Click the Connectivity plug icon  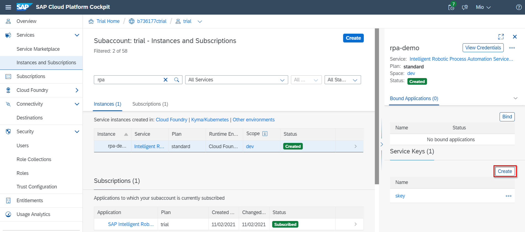pyautogui.click(x=8, y=104)
